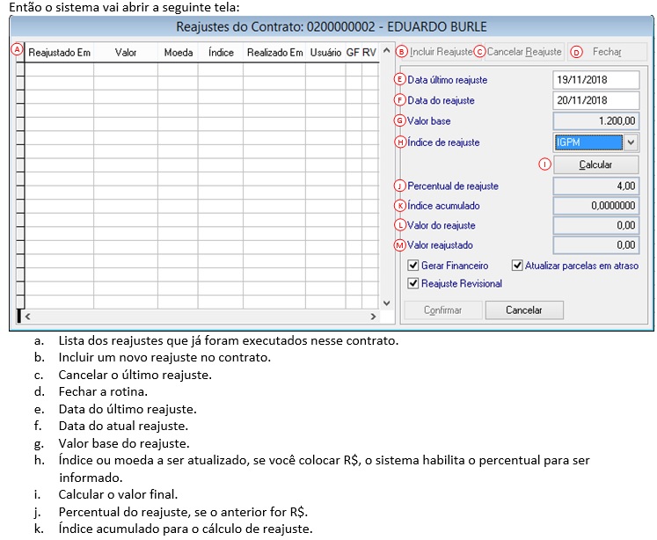Open the Índice de reajuste dropdown arrow

coord(631,142)
